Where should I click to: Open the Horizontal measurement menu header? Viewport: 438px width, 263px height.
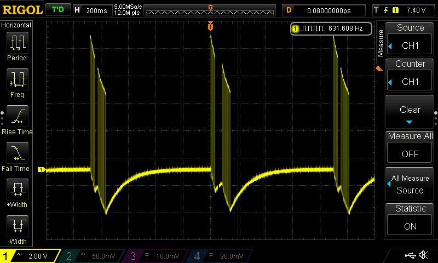[16, 25]
